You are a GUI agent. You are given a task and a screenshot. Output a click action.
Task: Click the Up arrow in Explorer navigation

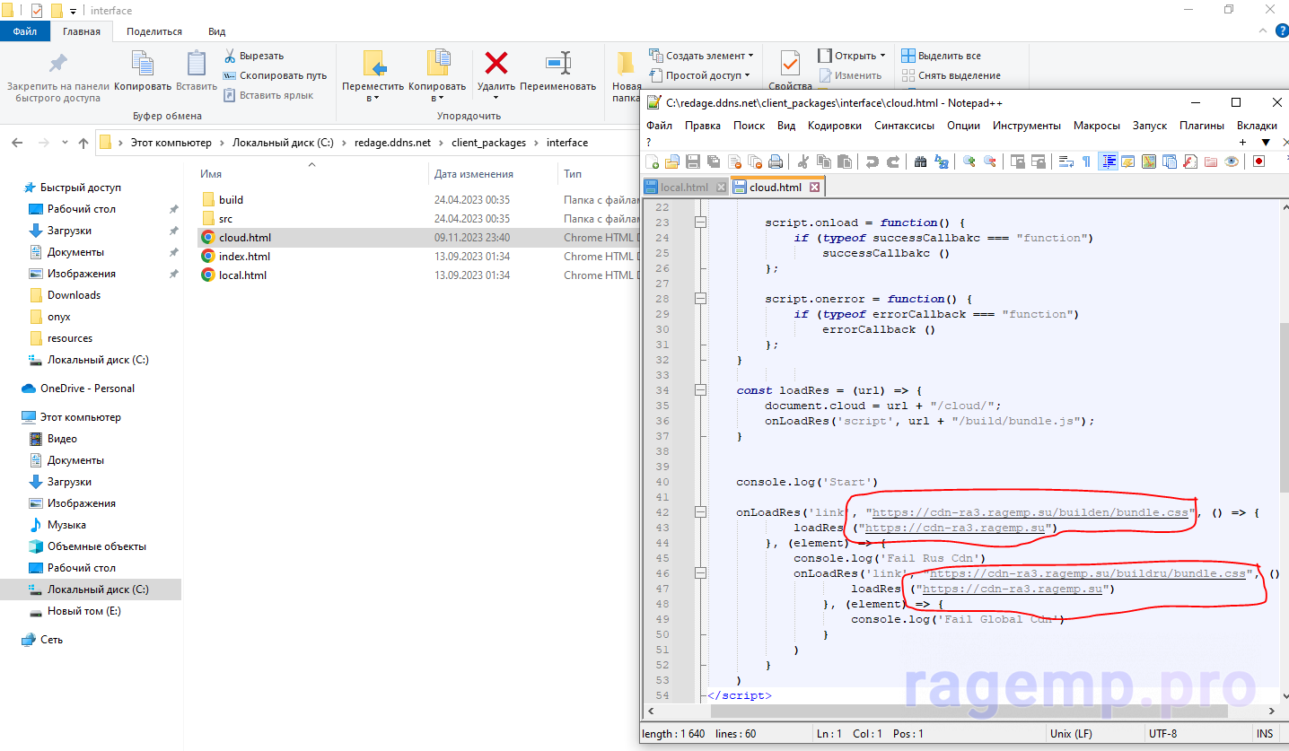(x=83, y=143)
